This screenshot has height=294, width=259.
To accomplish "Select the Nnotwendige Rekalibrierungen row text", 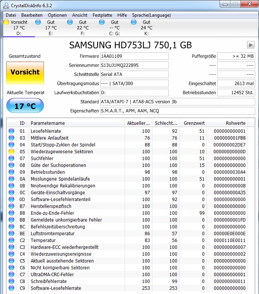I will (x=63, y=186).
